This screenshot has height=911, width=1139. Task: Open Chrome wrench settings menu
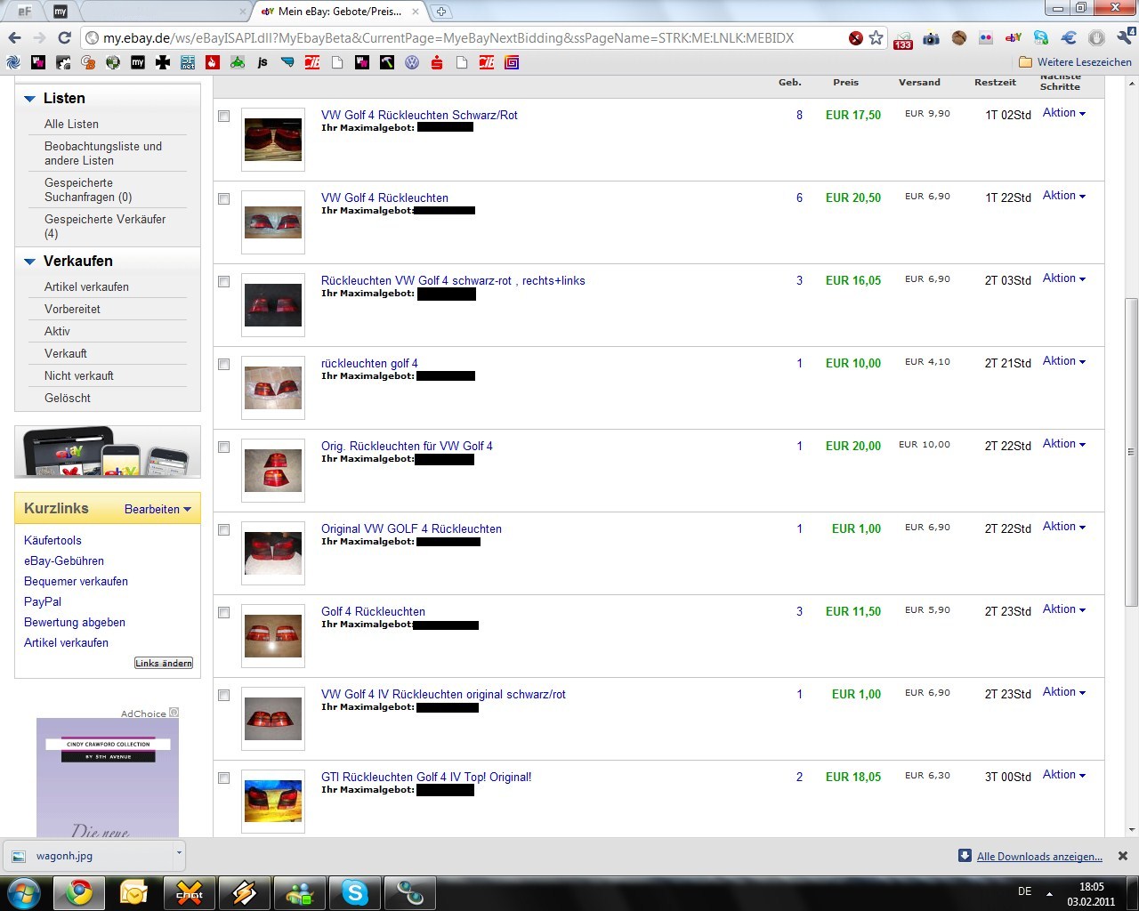tap(1125, 37)
